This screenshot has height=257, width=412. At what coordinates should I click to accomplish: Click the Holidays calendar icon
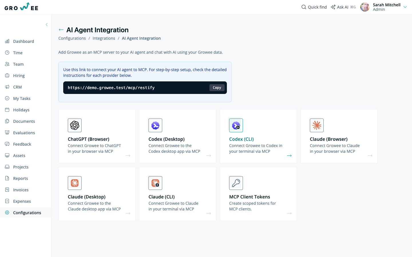(7, 110)
